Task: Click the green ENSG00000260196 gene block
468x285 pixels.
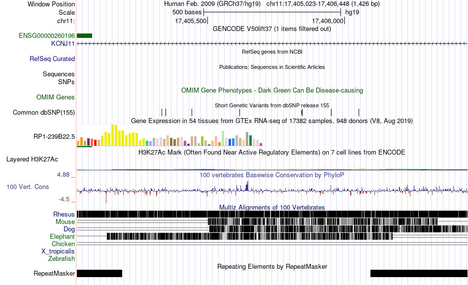Action: (84, 36)
